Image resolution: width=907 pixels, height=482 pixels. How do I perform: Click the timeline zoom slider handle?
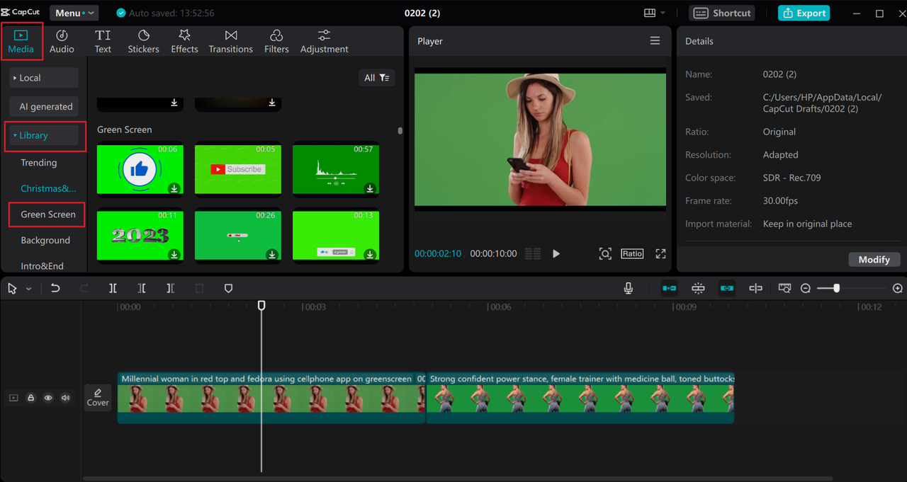point(837,288)
